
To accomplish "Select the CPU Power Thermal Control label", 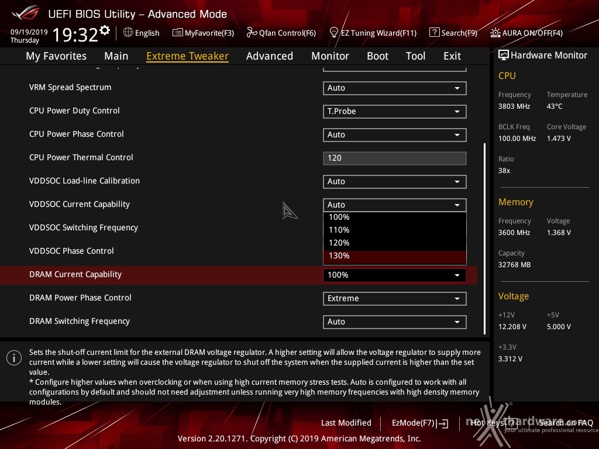I will click(81, 157).
